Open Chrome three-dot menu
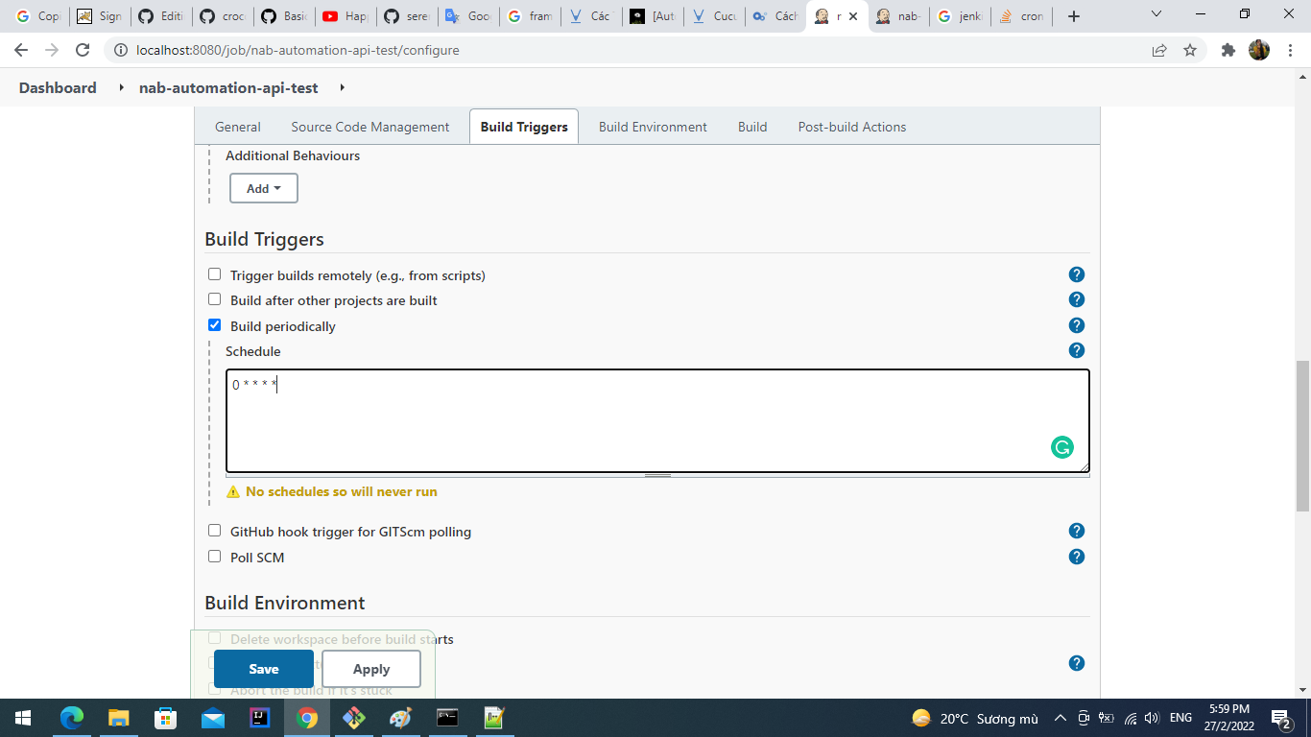 (1290, 50)
